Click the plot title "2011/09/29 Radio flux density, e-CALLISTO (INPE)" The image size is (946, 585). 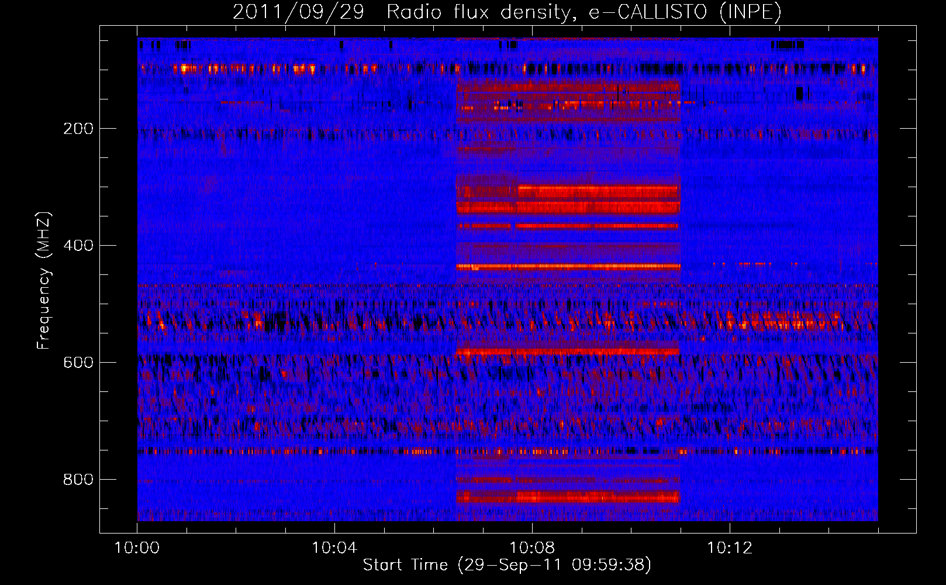(x=507, y=12)
